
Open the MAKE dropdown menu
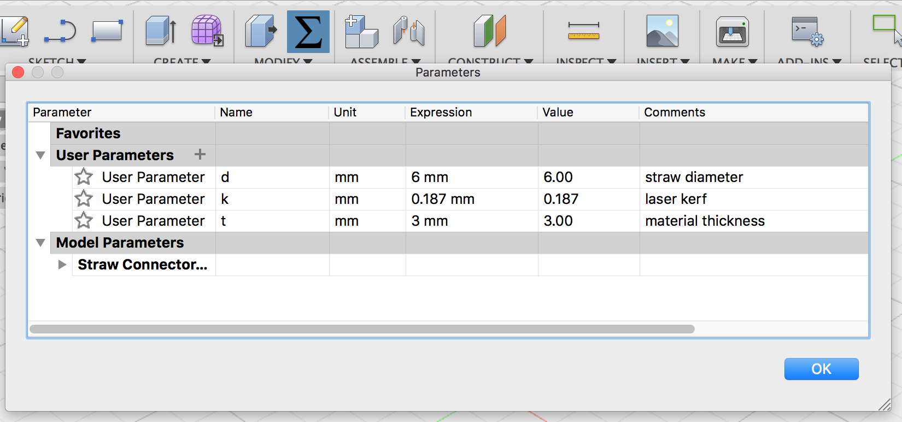coord(735,61)
